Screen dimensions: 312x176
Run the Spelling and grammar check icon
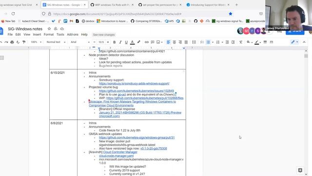(x=18, y=42)
